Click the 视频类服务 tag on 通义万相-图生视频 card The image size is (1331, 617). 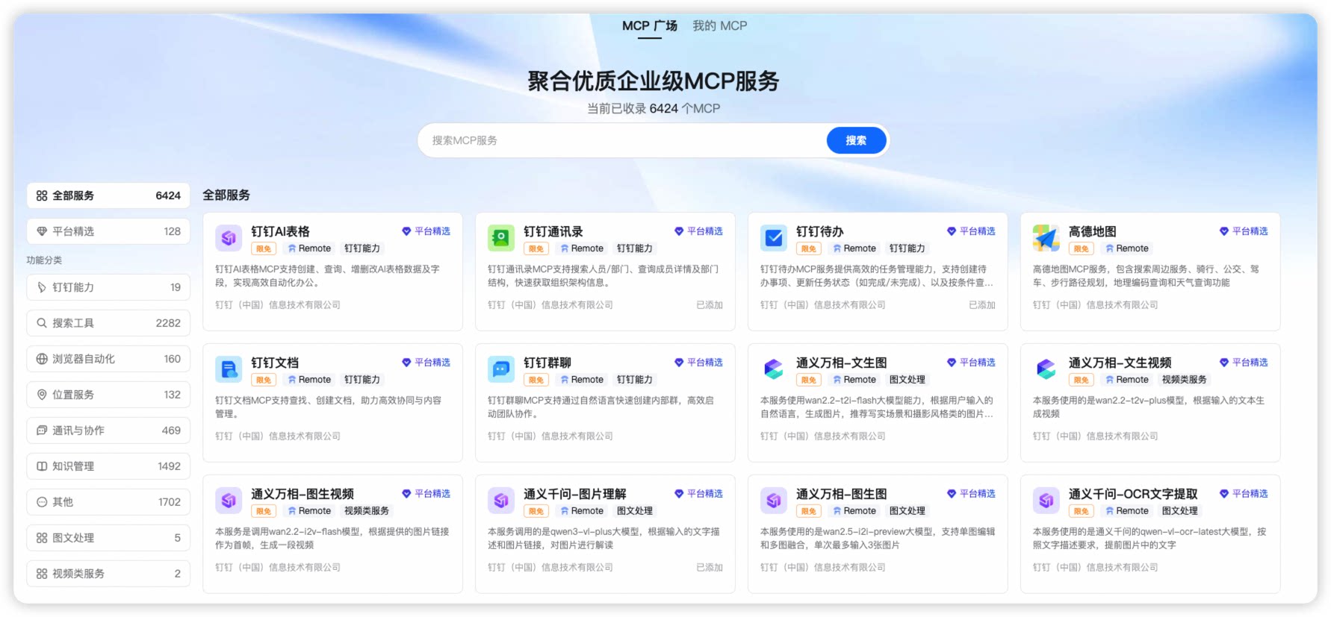click(367, 511)
